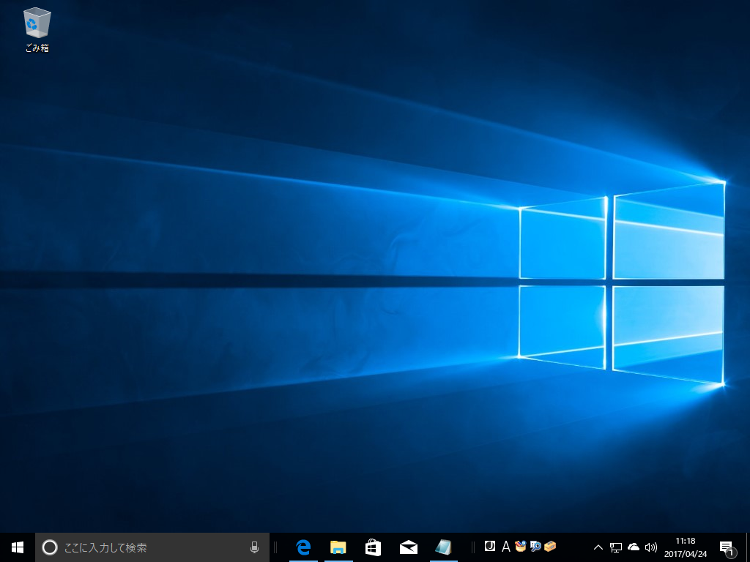Open File Explorer from taskbar

tap(338, 547)
